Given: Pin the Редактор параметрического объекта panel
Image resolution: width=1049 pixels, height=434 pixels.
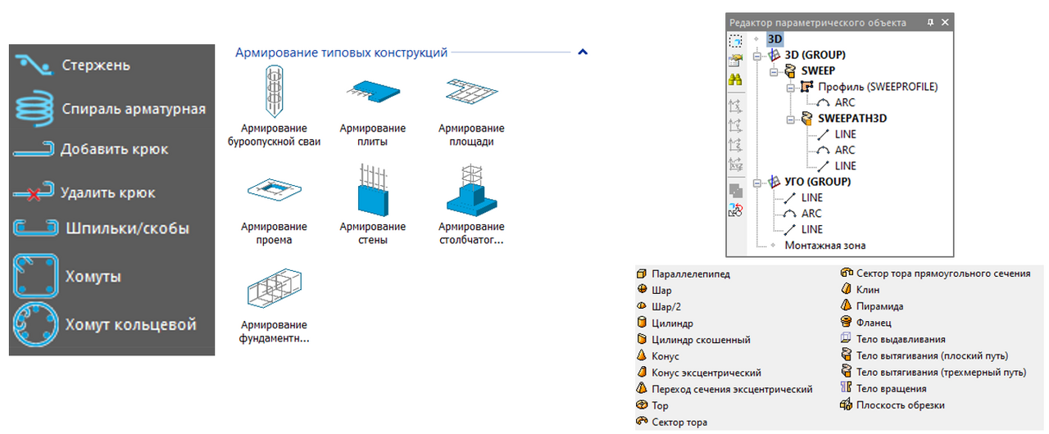Looking at the screenshot, I should [x=930, y=22].
